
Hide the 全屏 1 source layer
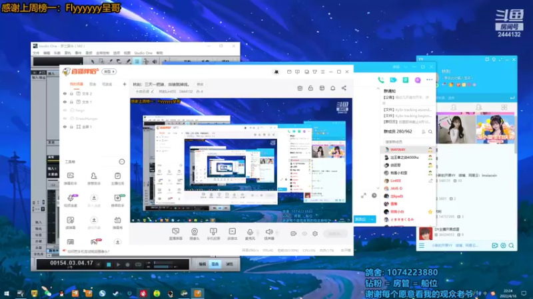click(x=65, y=126)
